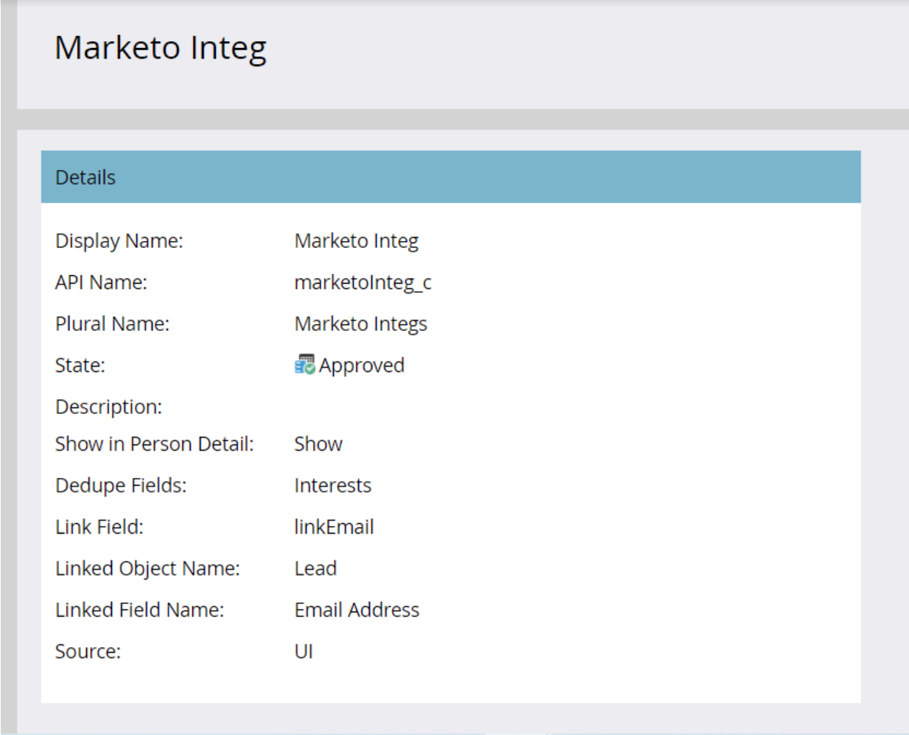The width and height of the screenshot is (909, 735).
Task: Click the Approved state icon
Action: click(x=305, y=364)
